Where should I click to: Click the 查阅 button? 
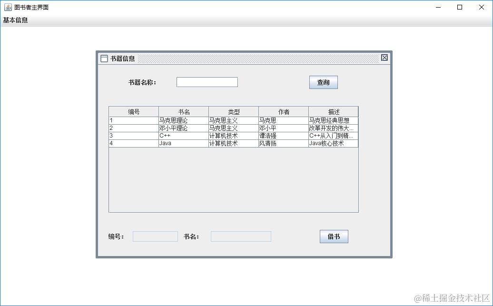[323, 82]
